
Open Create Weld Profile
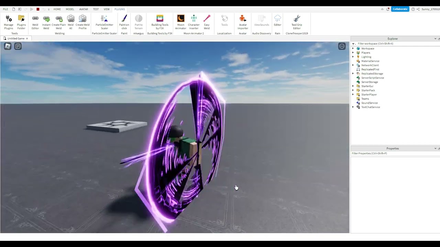click(x=82, y=22)
